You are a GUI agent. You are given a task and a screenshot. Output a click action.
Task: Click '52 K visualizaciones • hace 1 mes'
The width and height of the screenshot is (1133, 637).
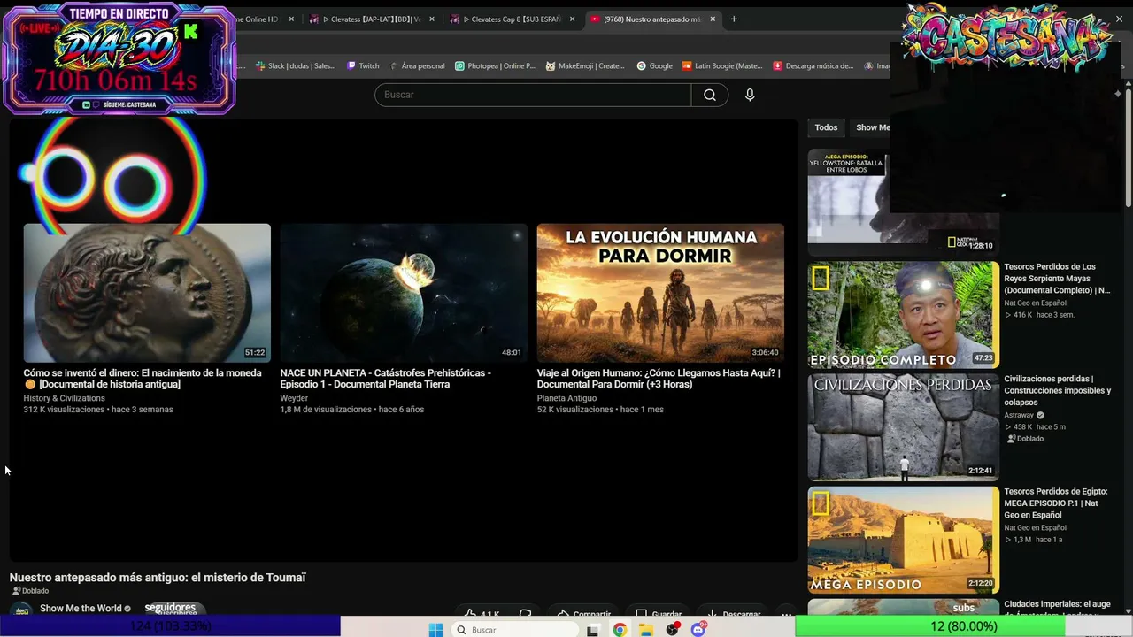pyautogui.click(x=600, y=410)
